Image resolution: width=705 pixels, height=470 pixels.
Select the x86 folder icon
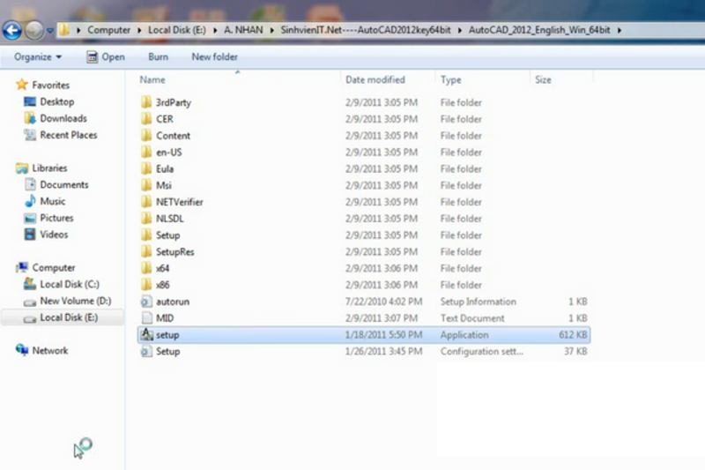[x=146, y=285]
